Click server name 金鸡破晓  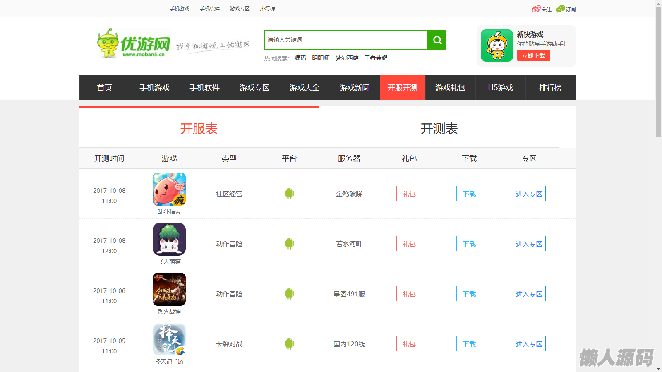click(x=349, y=194)
